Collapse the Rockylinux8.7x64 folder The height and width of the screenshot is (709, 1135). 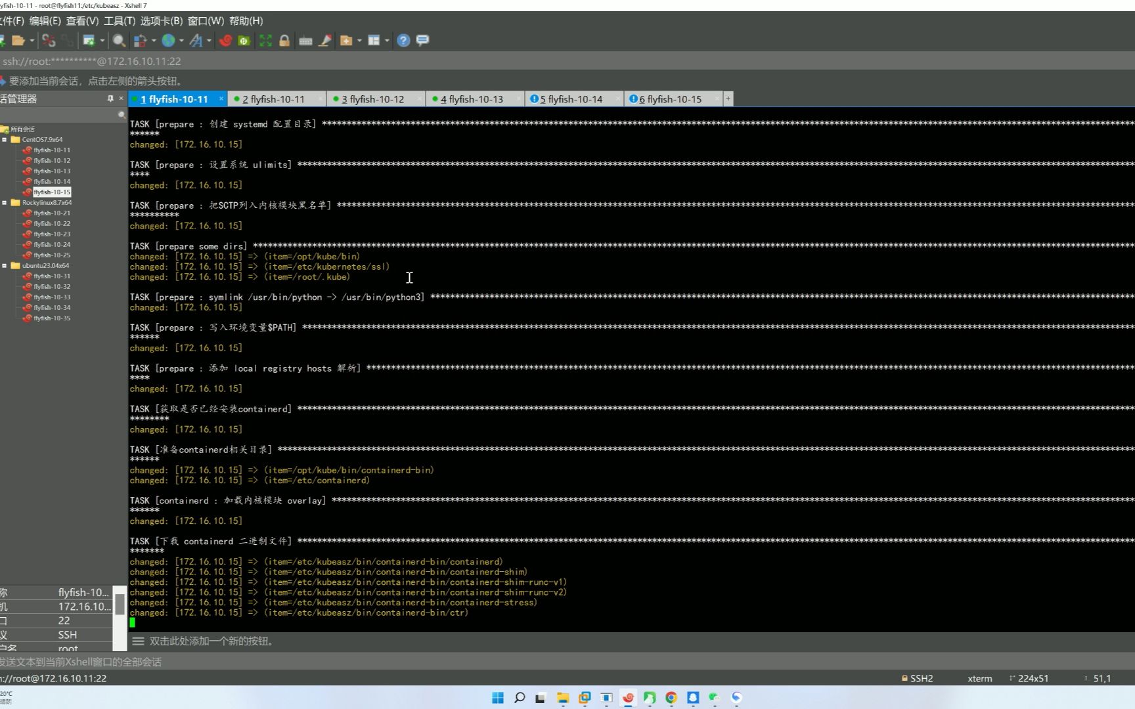(x=5, y=202)
